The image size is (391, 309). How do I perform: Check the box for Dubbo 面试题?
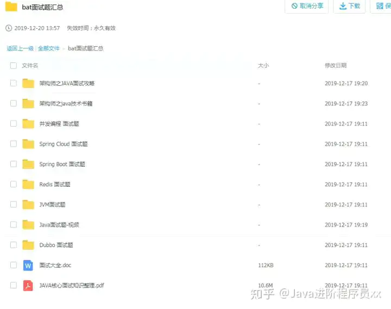coord(14,245)
